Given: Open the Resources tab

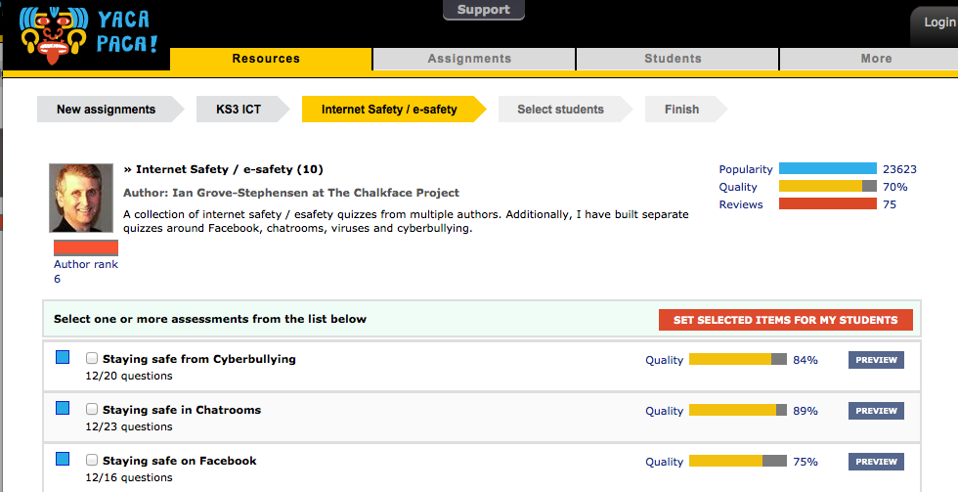Looking at the screenshot, I should tap(266, 59).
